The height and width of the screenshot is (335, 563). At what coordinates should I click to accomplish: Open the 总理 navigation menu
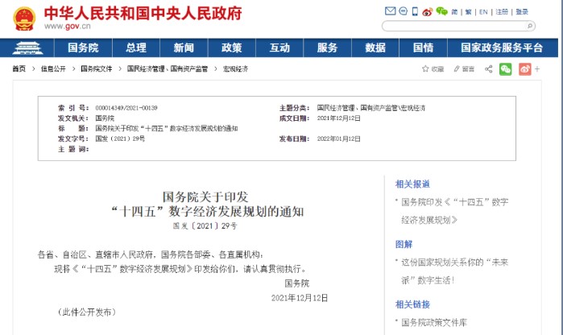(136, 48)
